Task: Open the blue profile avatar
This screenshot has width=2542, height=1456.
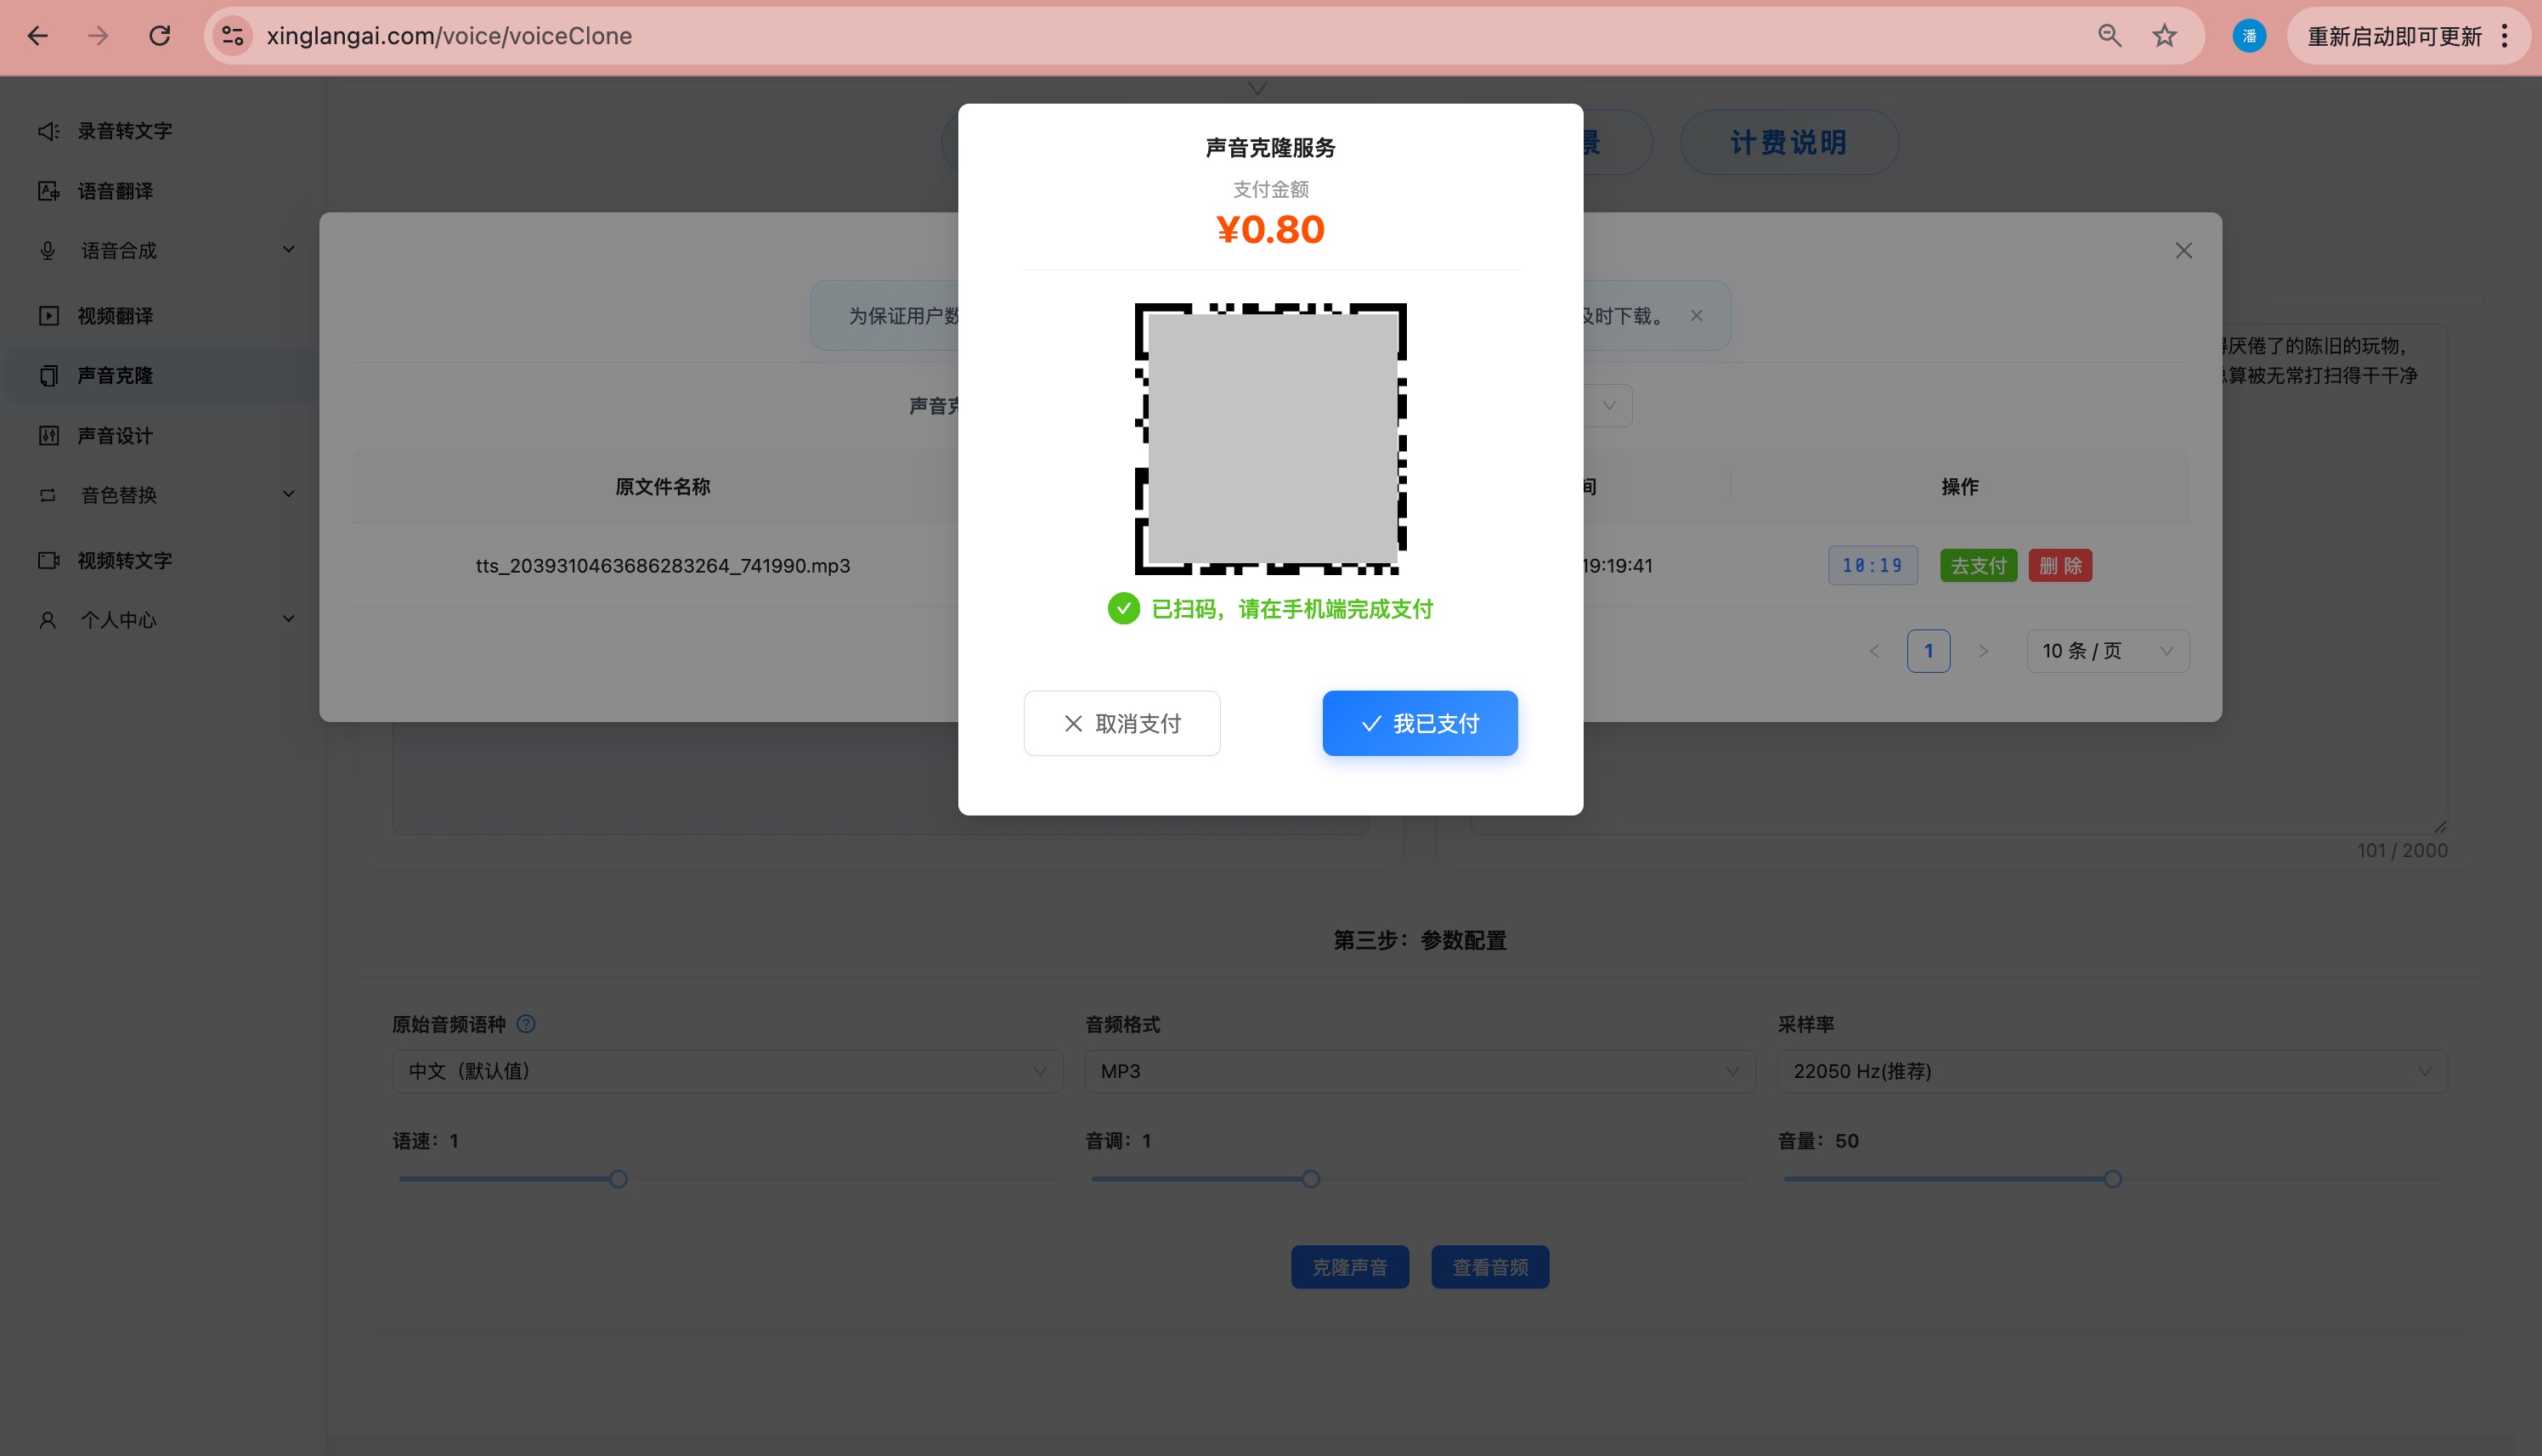Action: tap(2249, 36)
